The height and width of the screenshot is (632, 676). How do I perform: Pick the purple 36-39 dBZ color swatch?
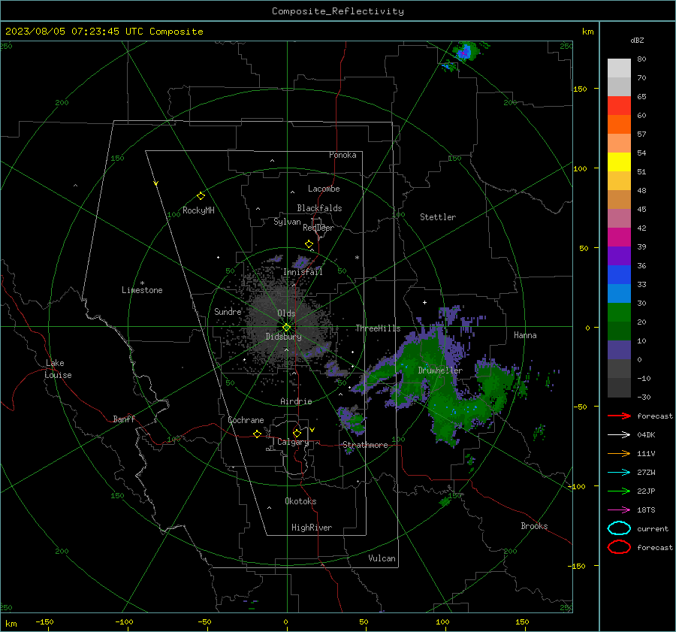point(619,256)
